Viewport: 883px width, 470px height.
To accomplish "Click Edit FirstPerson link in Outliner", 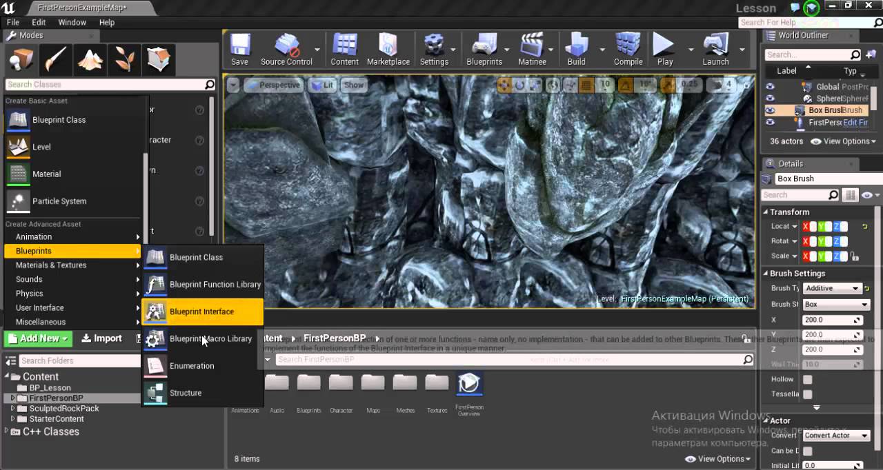I will tap(855, 123).
